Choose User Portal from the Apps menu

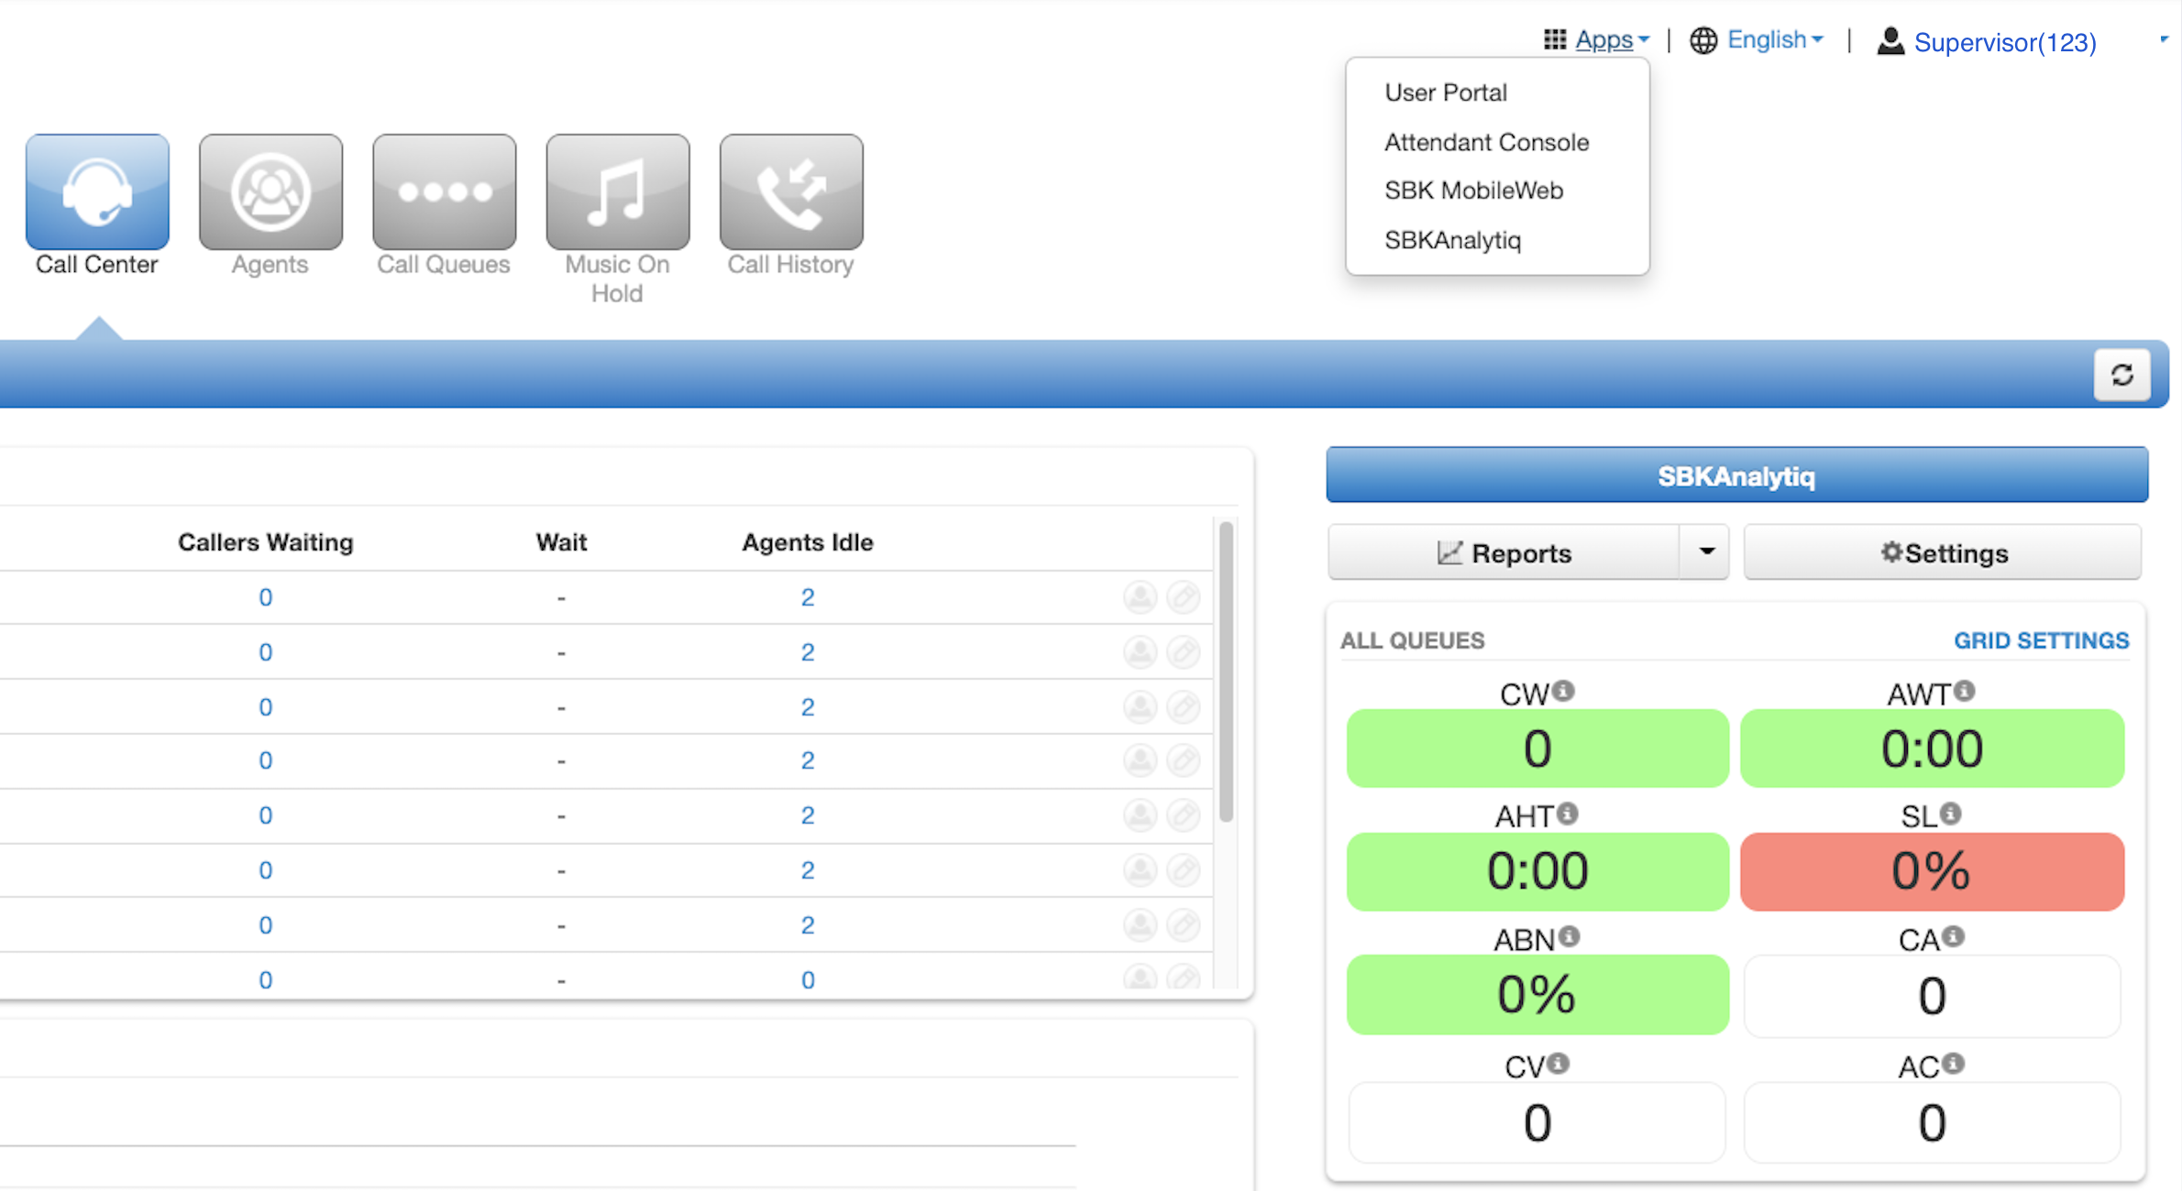[1446, 93]
